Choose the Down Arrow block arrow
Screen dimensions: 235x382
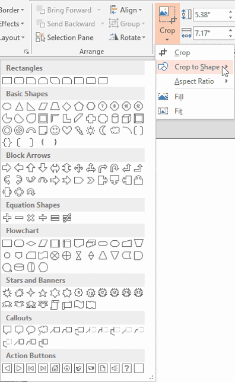click(x=43, y=168)
